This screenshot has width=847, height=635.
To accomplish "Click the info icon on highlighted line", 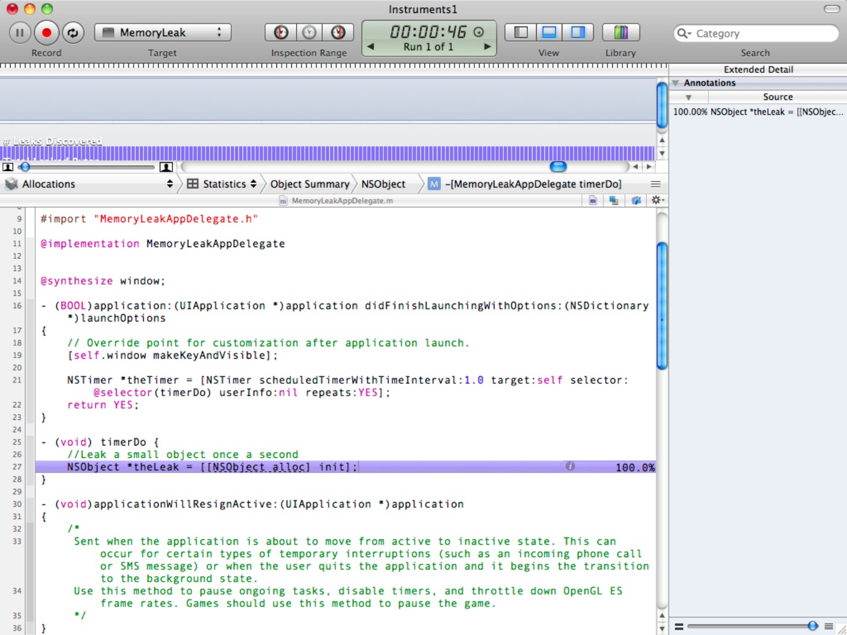I will click(570, 466).
